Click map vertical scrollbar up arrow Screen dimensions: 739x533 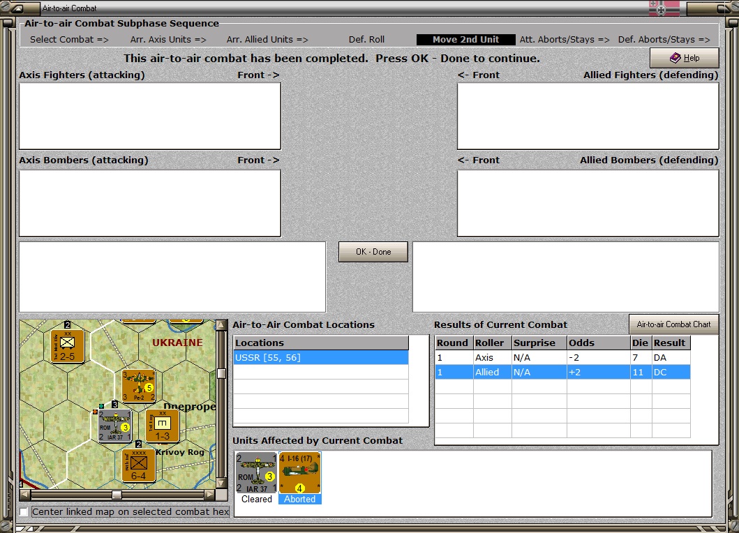point(221,324)
